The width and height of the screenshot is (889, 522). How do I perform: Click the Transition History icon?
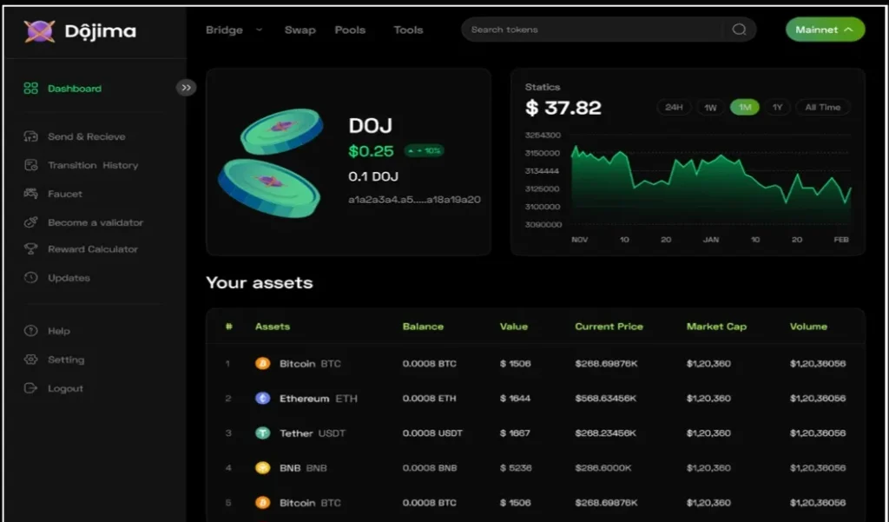(30, 165)
